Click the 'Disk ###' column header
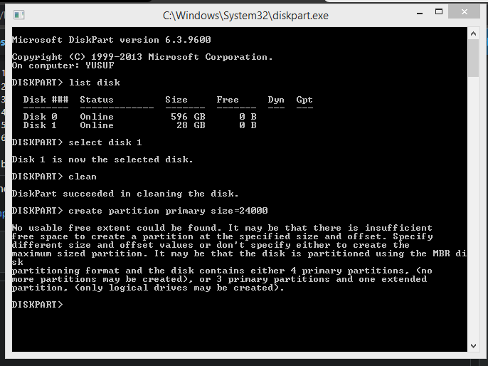 [x=46, y=100]
